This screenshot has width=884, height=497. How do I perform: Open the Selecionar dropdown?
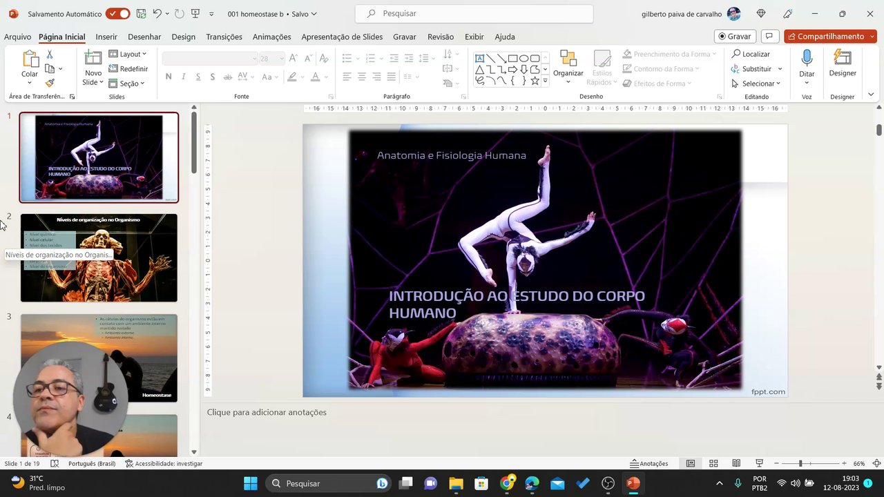(756, 84)
